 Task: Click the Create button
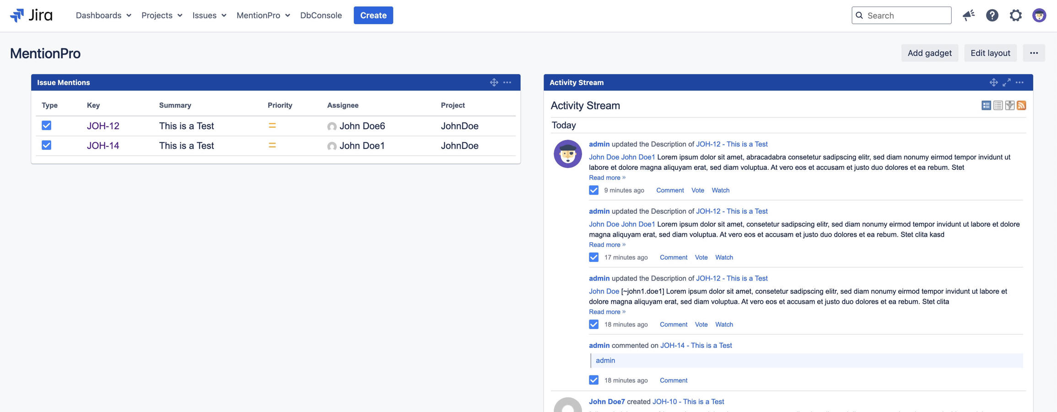coord(373,15)
